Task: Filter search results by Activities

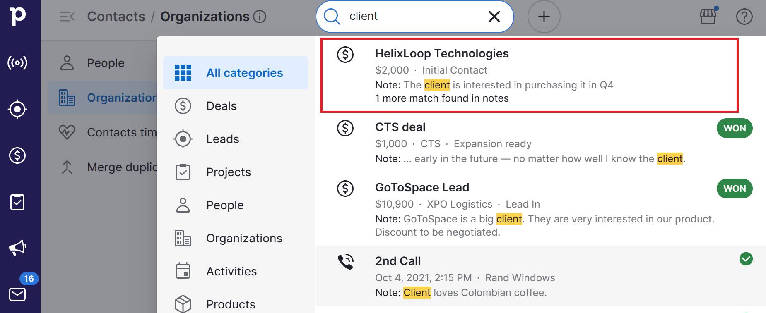Action: click(236, 271)
